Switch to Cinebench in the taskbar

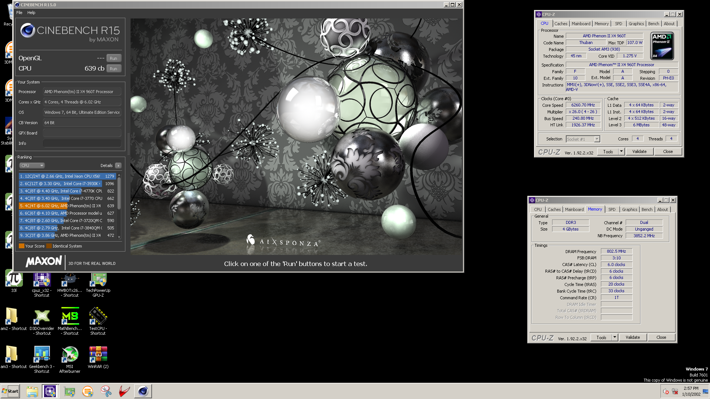(x=143, y=391)
